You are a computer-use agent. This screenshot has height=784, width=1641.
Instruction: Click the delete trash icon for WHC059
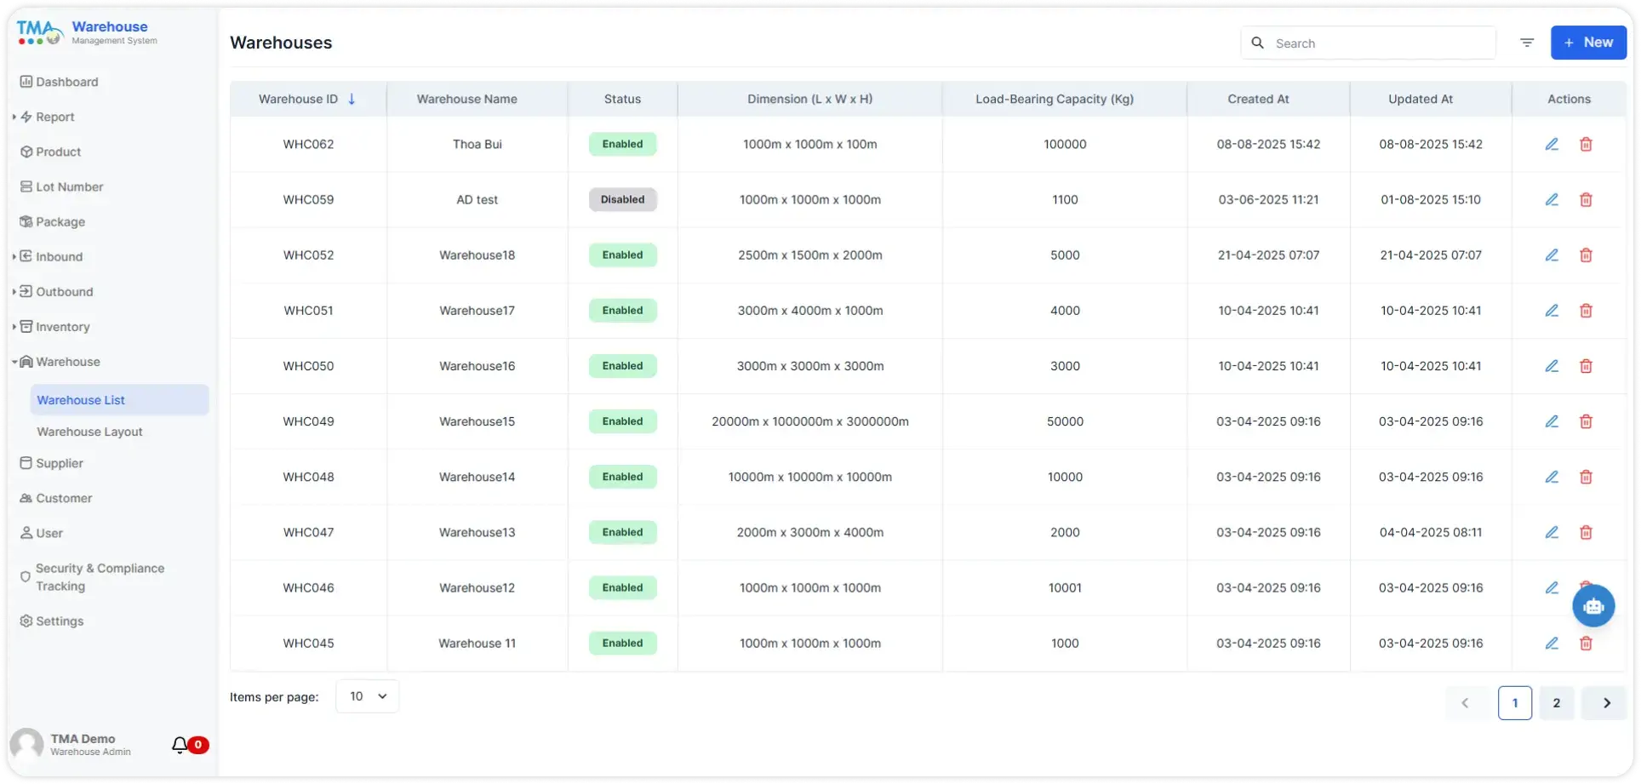pos(1586,200)
